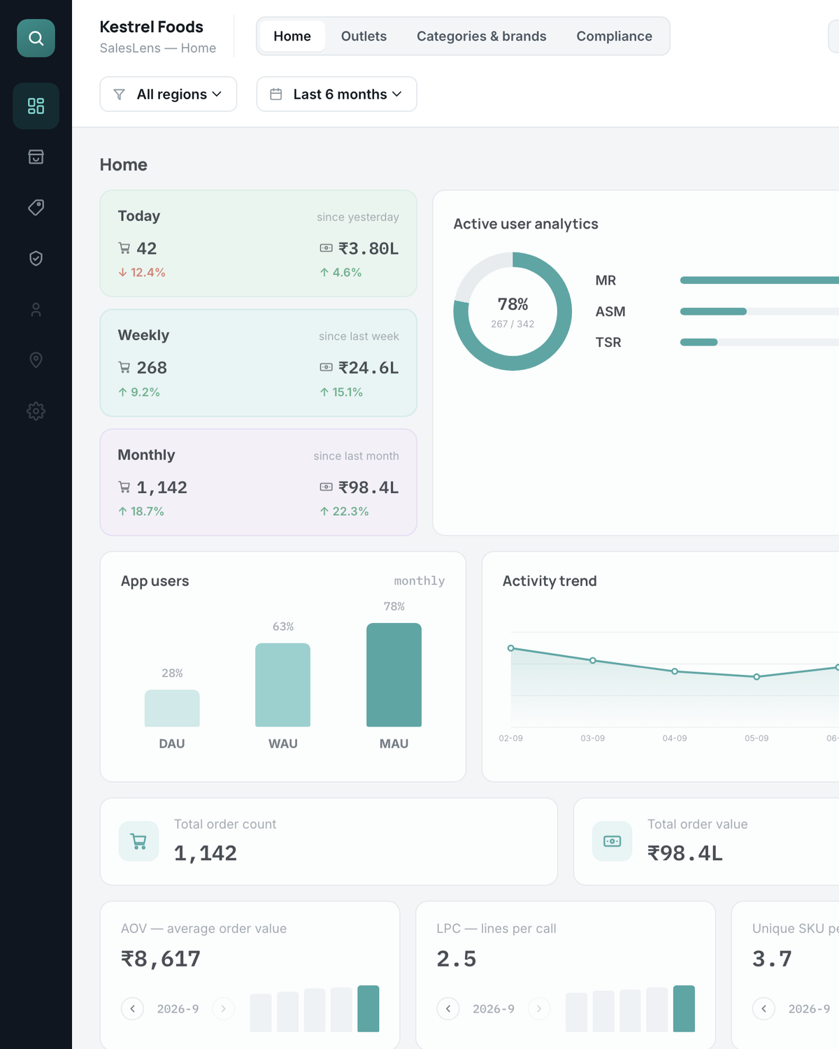Click the cart icon in the Monthly card
The width and height of the screenshot is (839, 1049).
pyautogui.click(x=124, y=487)
